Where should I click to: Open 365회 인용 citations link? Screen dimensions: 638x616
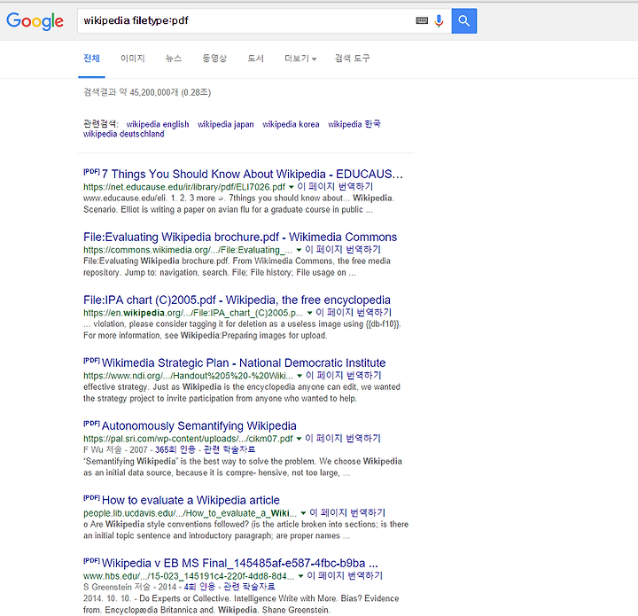pyautogui.click(x=175, y=449)
